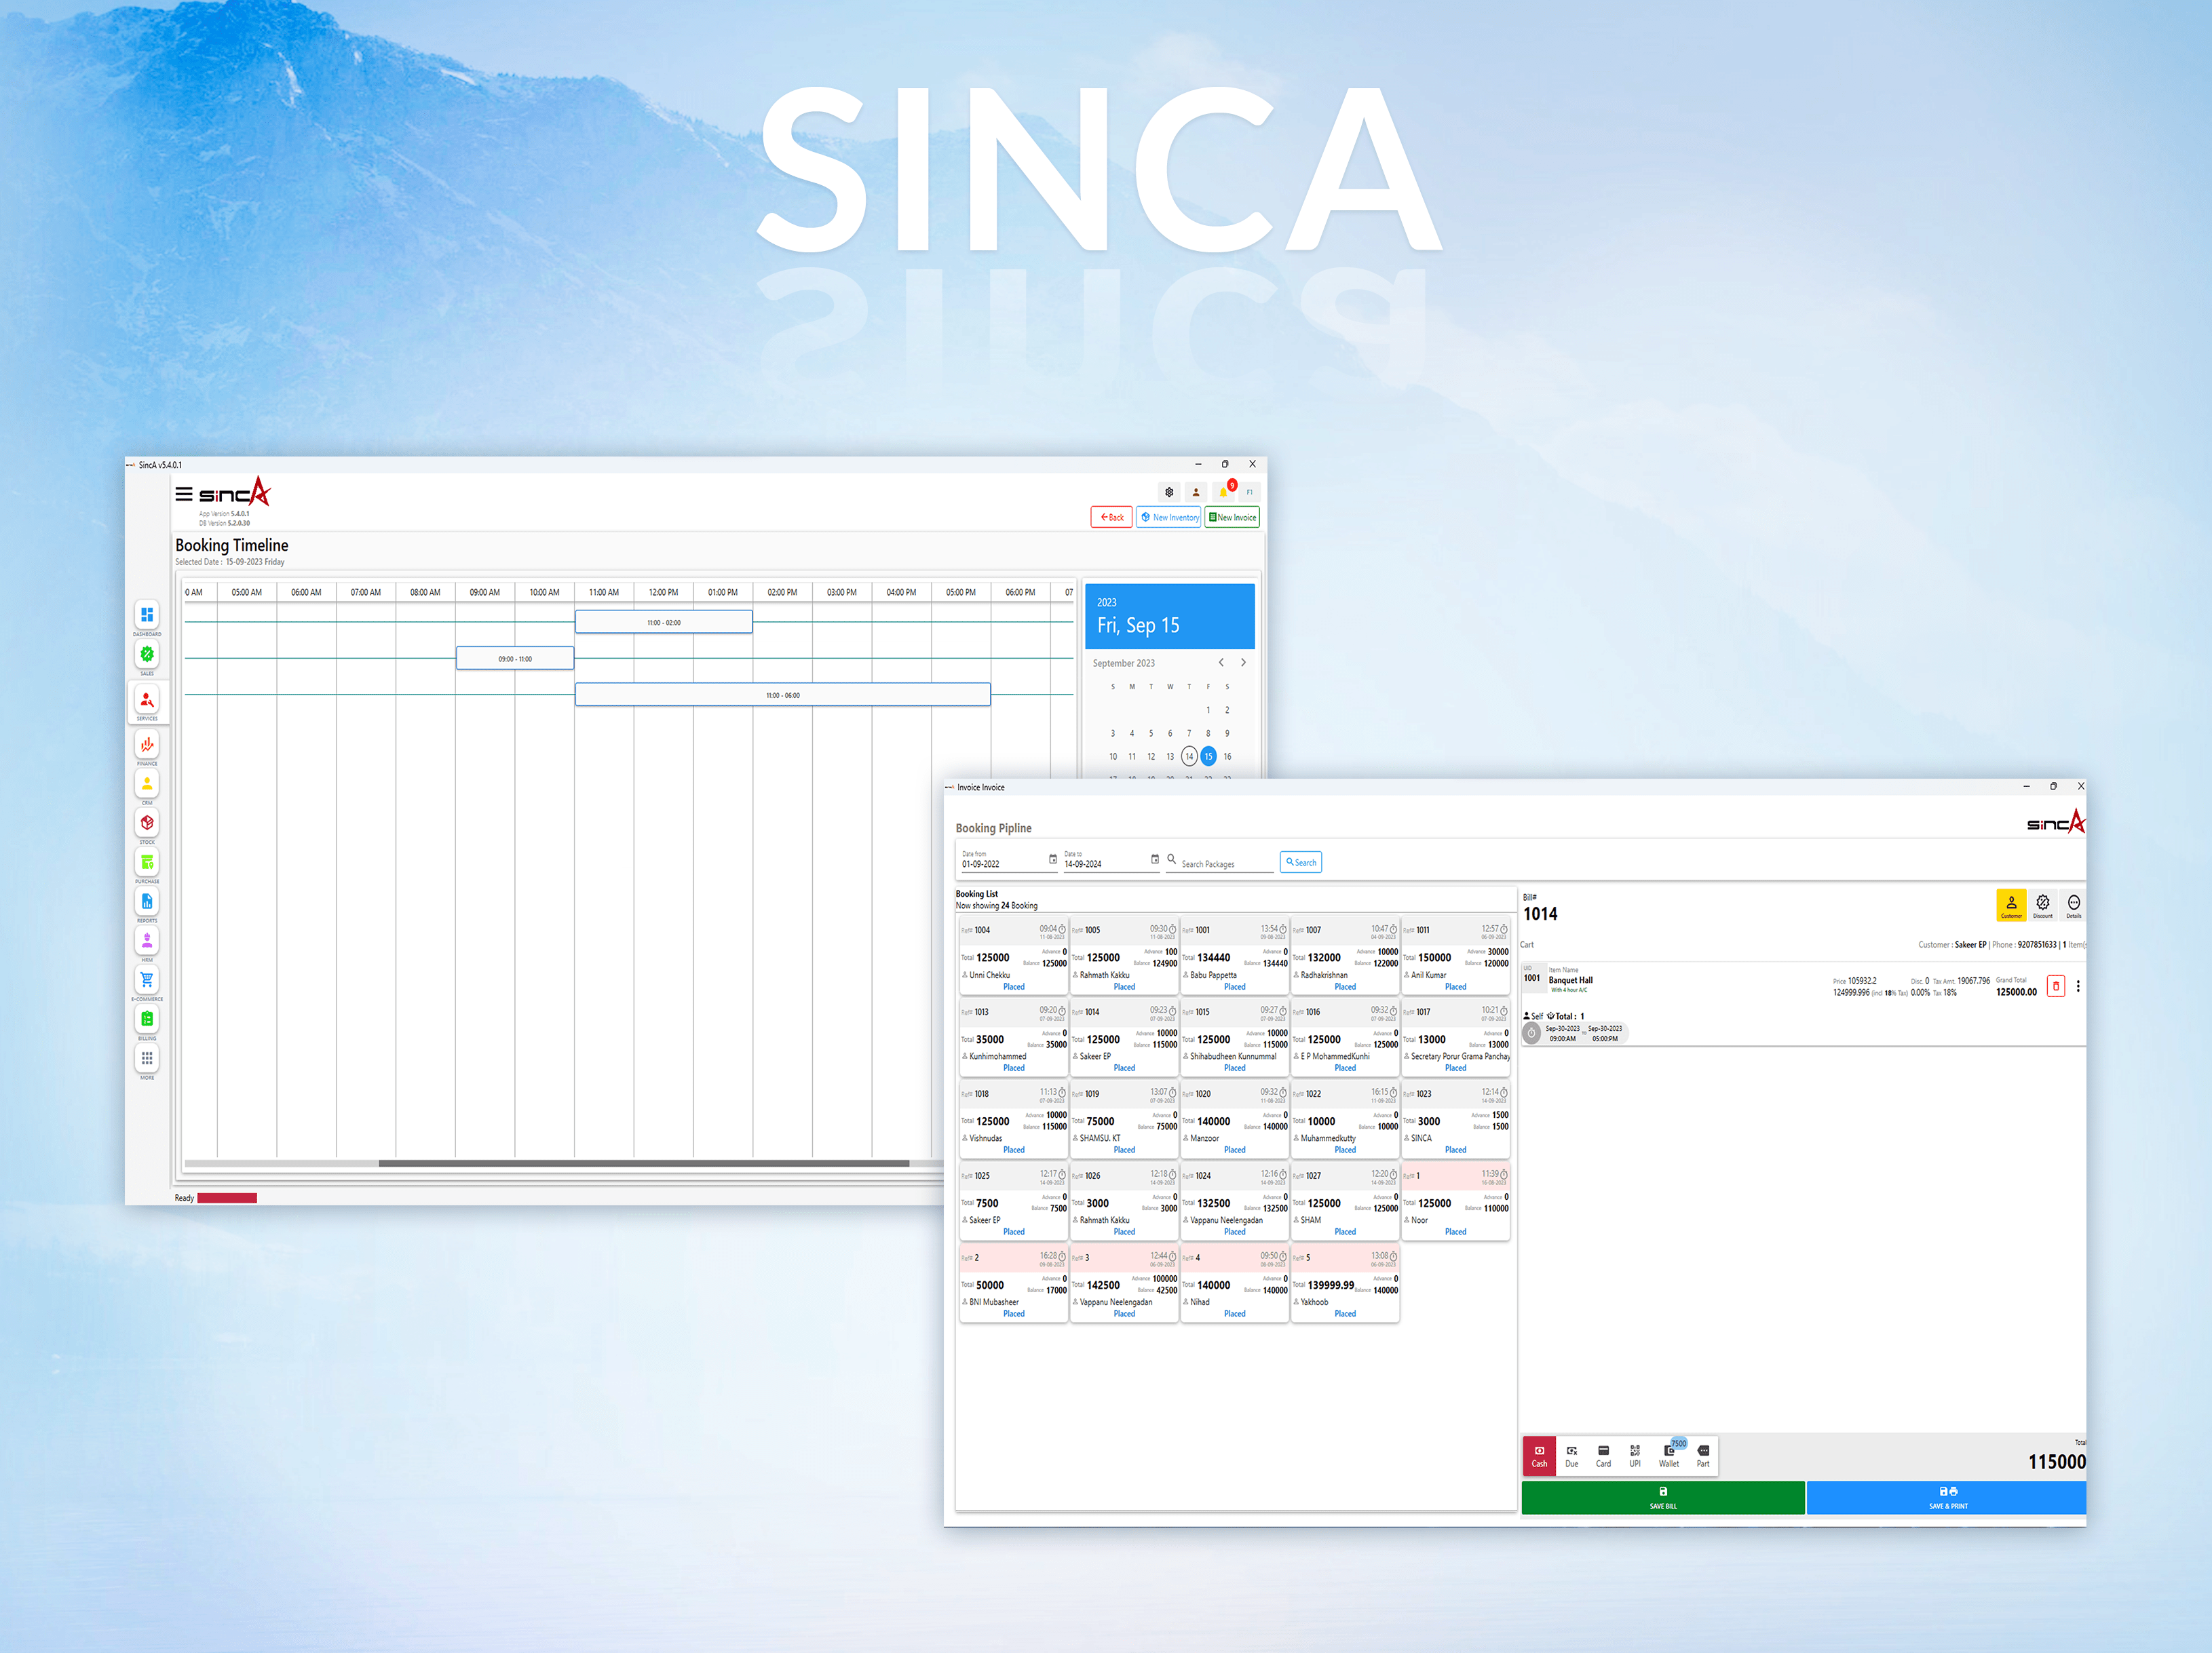Go to next month in calendar
The height and width of the screenshot is (1653, 2212).
pos(1243,663)
